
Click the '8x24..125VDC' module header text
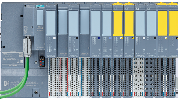[x=138, y=7]
